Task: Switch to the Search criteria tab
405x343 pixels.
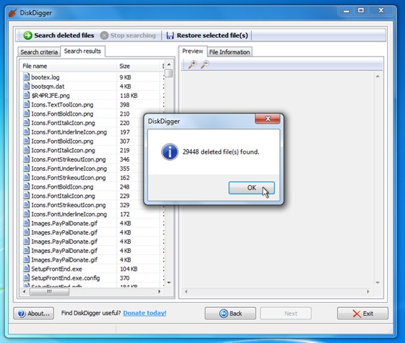Action: 39,52
